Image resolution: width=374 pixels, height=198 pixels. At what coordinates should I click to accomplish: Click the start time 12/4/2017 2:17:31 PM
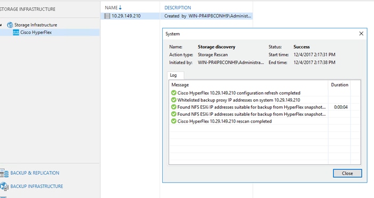[314, 54]
